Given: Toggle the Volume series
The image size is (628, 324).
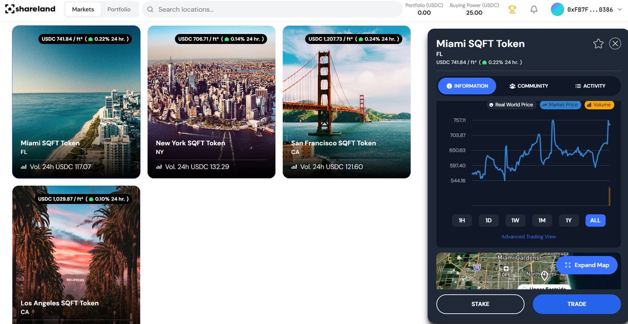Looking at the screenshot, I should coord(599,105).
